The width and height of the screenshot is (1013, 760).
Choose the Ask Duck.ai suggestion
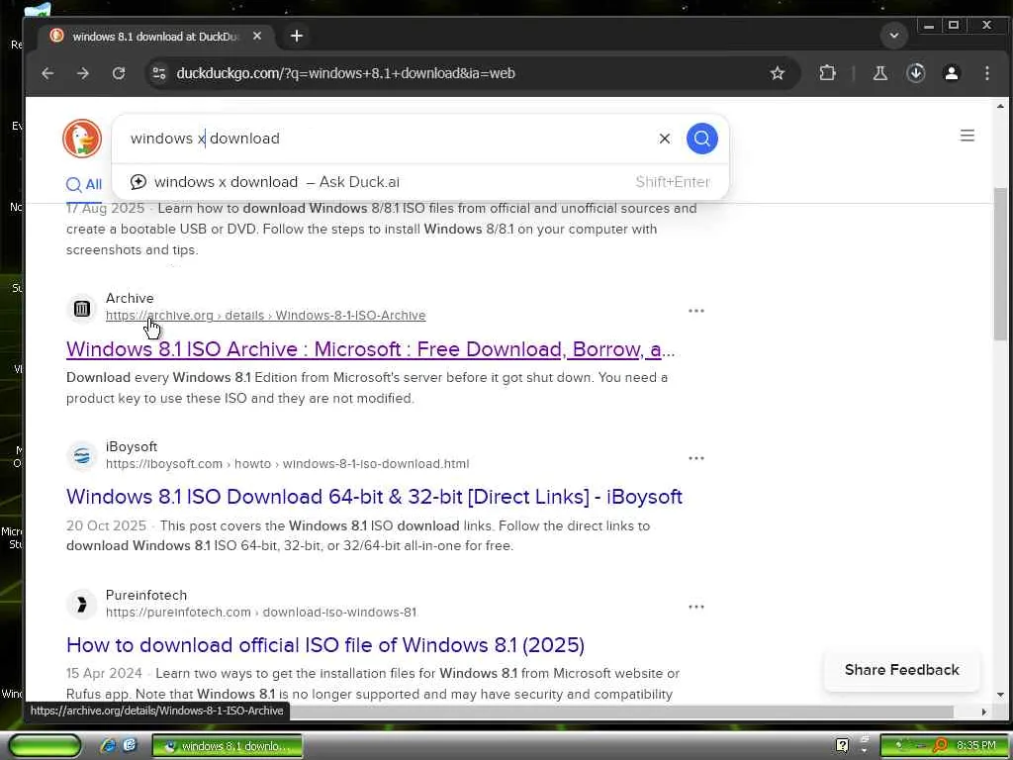click(x=419, y=182)
